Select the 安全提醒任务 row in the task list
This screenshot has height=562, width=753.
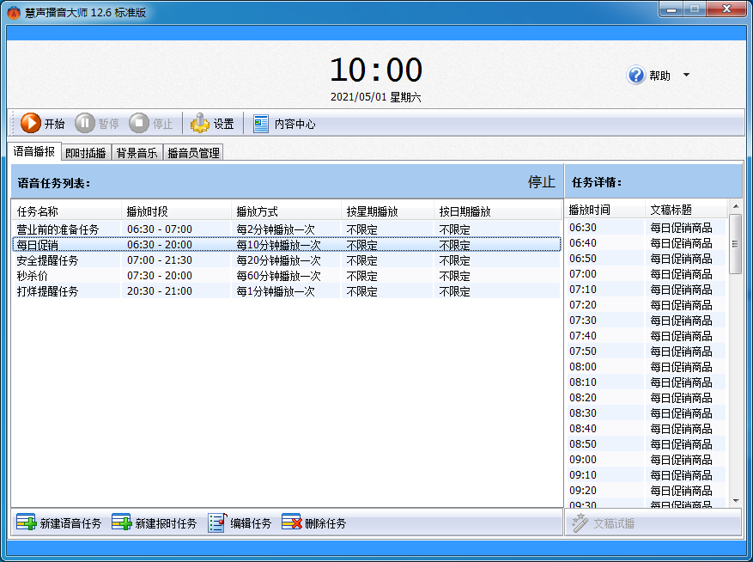[x=48, y=260]
